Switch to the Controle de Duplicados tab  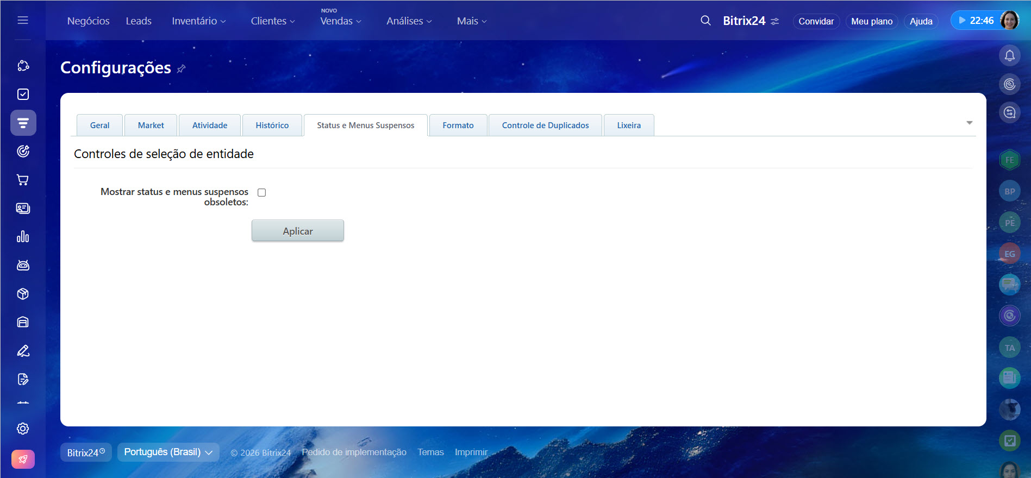[545, 125]
